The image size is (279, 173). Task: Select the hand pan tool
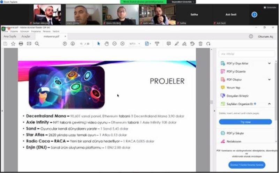pos(106,44)
